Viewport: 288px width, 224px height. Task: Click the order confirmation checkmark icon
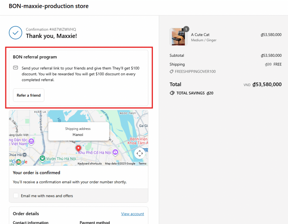(x=15, y=33)
